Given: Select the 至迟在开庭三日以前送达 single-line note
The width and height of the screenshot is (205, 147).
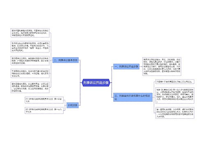Looking at the screenshot, I should 175,82.
